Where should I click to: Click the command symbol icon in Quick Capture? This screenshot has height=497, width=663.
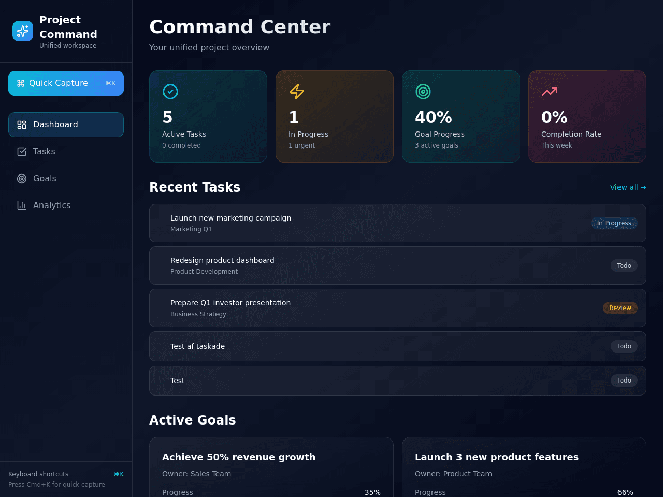coord(21,83)
